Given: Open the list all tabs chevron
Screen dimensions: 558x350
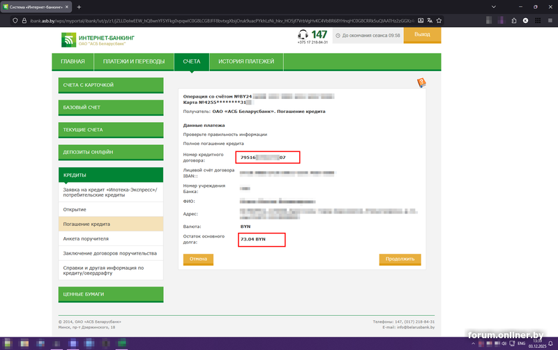Looking at the screenshot, I should click(494, 7).
